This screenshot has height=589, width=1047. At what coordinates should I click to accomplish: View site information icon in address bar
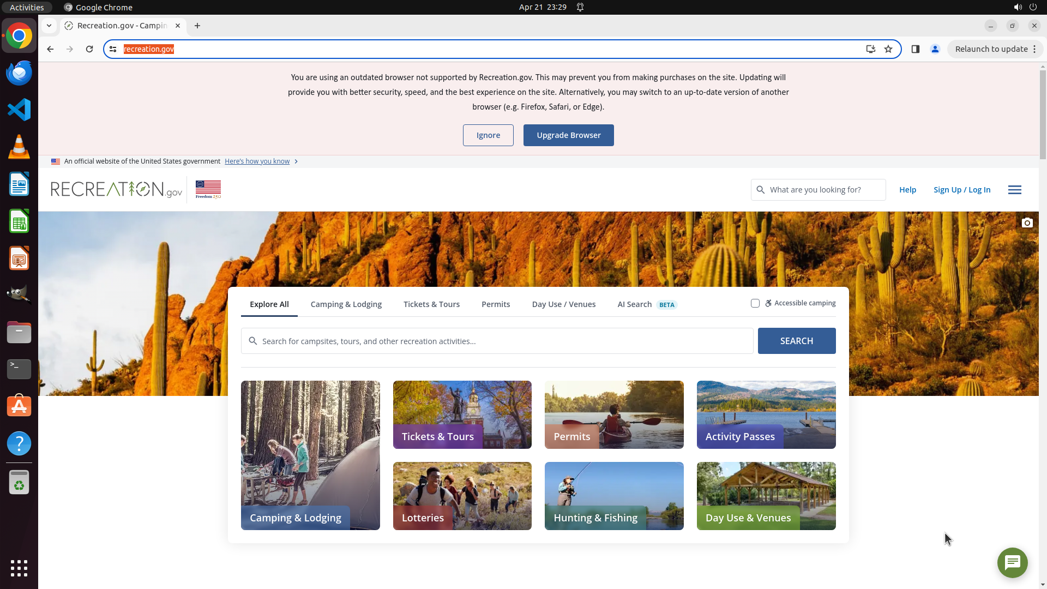113,49
